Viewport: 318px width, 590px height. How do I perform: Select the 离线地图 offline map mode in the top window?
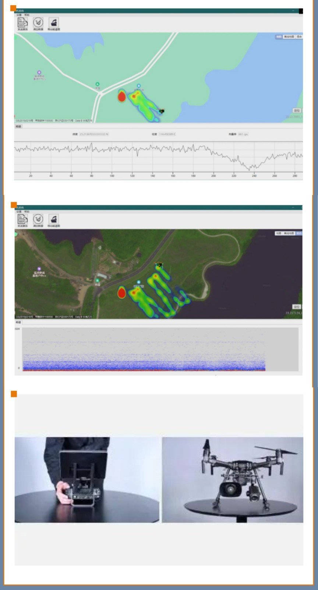point(289,37)
